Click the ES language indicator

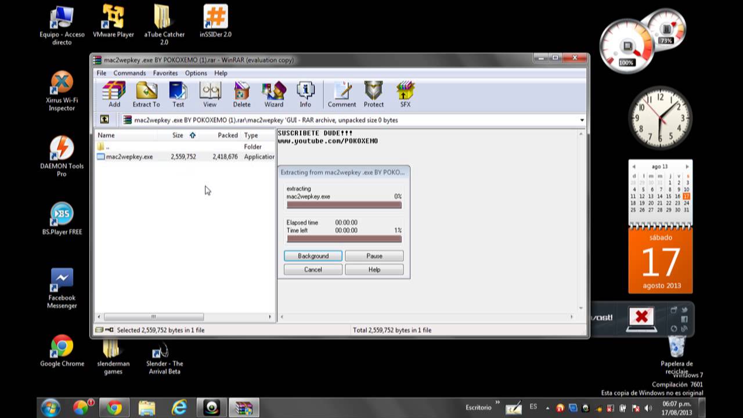[x=533, y=406]
